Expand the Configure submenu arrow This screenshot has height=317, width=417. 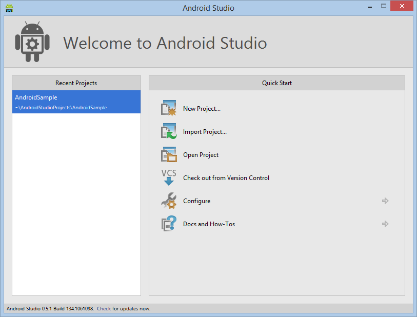[385, 201]
